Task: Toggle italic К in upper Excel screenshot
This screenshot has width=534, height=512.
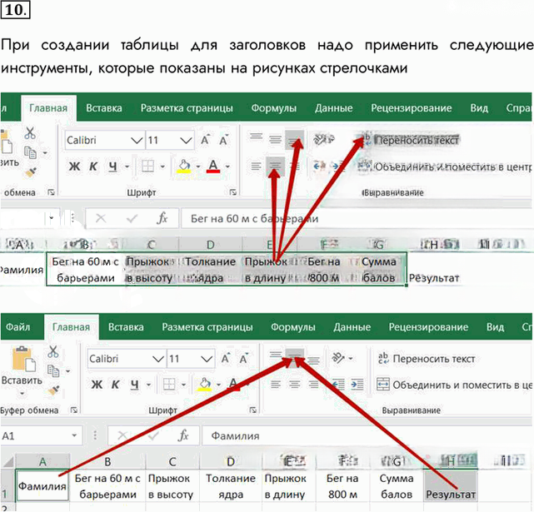Action: [x=93, y=167]
